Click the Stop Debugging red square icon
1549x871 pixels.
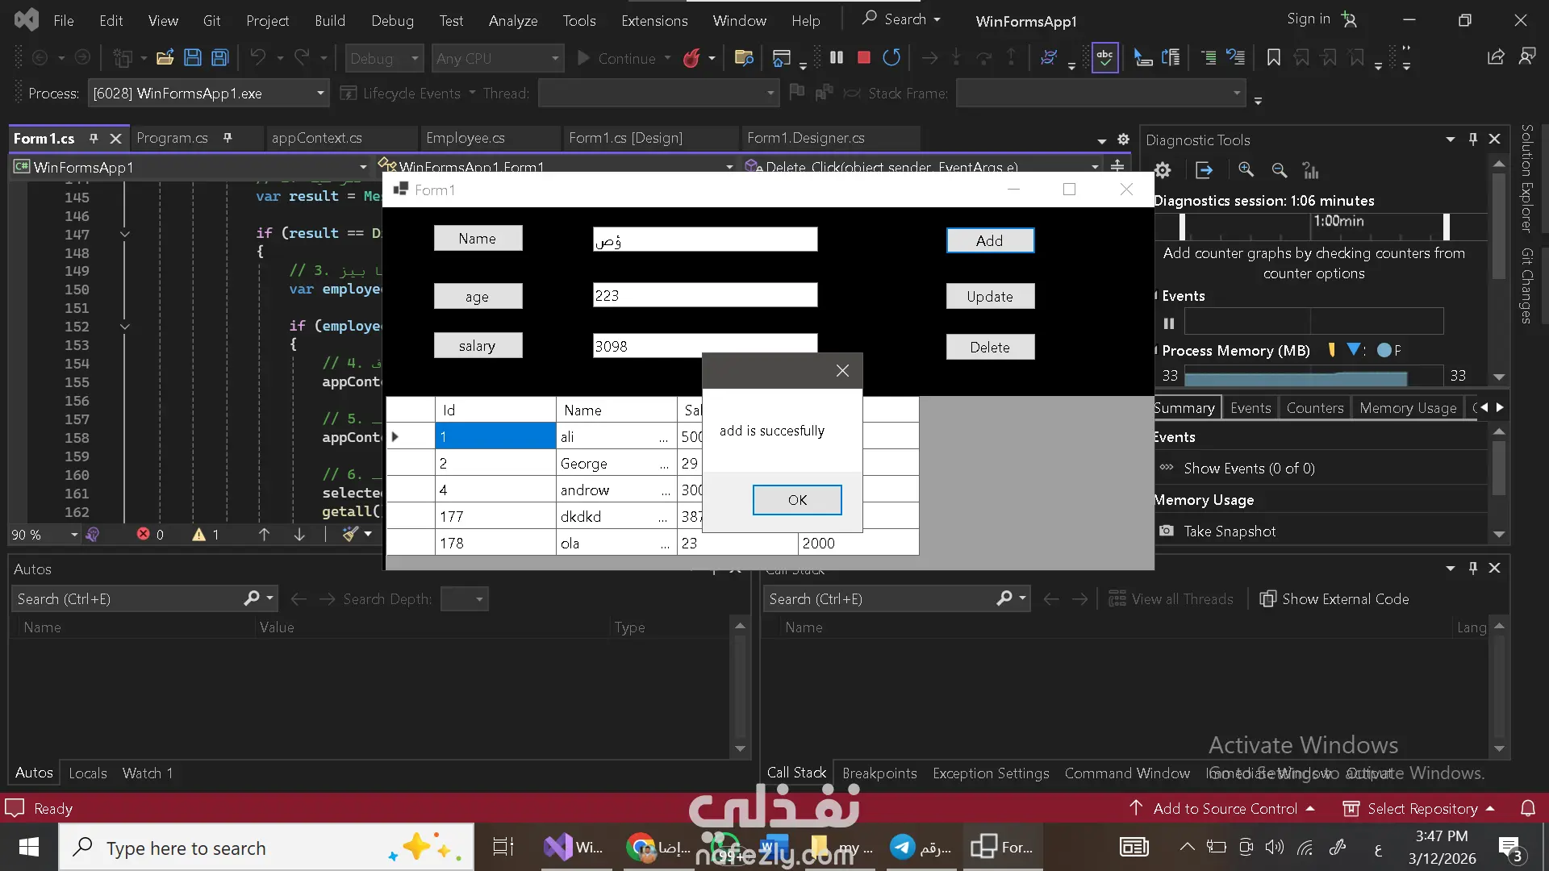[863, 57]
